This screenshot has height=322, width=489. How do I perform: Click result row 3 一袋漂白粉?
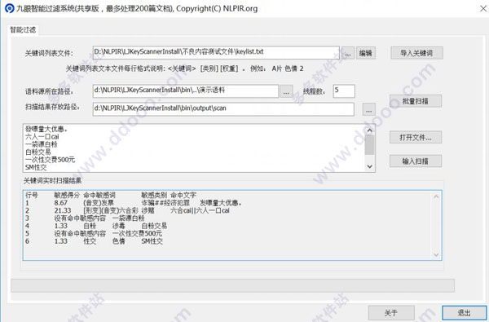pos(85,218)
